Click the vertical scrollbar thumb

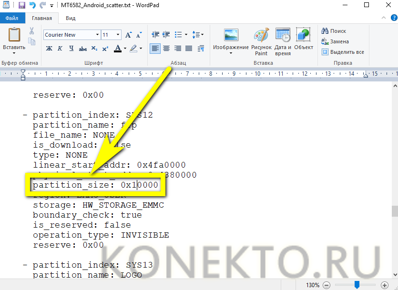(394, 211)
